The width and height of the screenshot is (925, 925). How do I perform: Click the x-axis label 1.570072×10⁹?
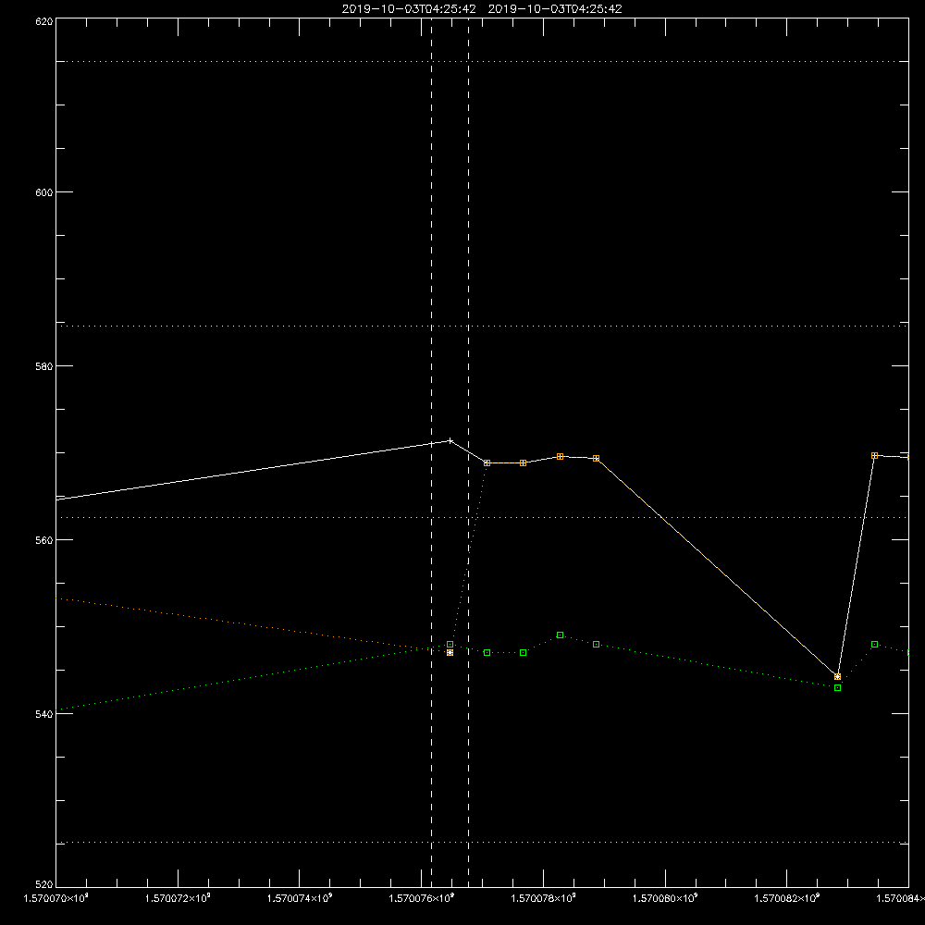point(178,898)
